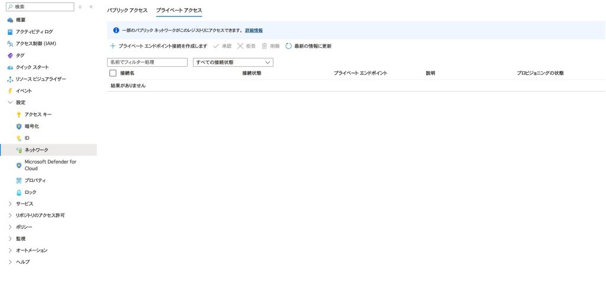Open the すべての接続状態 dropdown
Viewport: 606px width, 281px height.
coord(233,62)
